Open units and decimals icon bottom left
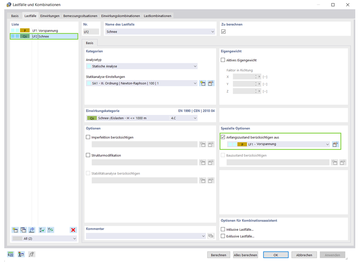Screen dimensions: 360x263 coord(10,254)
